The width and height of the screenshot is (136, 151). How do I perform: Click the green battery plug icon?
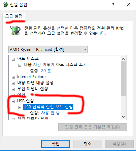pyautogui.click(x=15, y=31)
